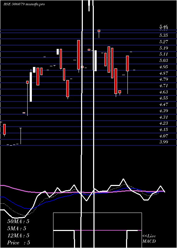Image resolution: width=177 pixels, height=248 pixels.
Task: Click the 4.55 price axis label
Action: coord(164,98)
